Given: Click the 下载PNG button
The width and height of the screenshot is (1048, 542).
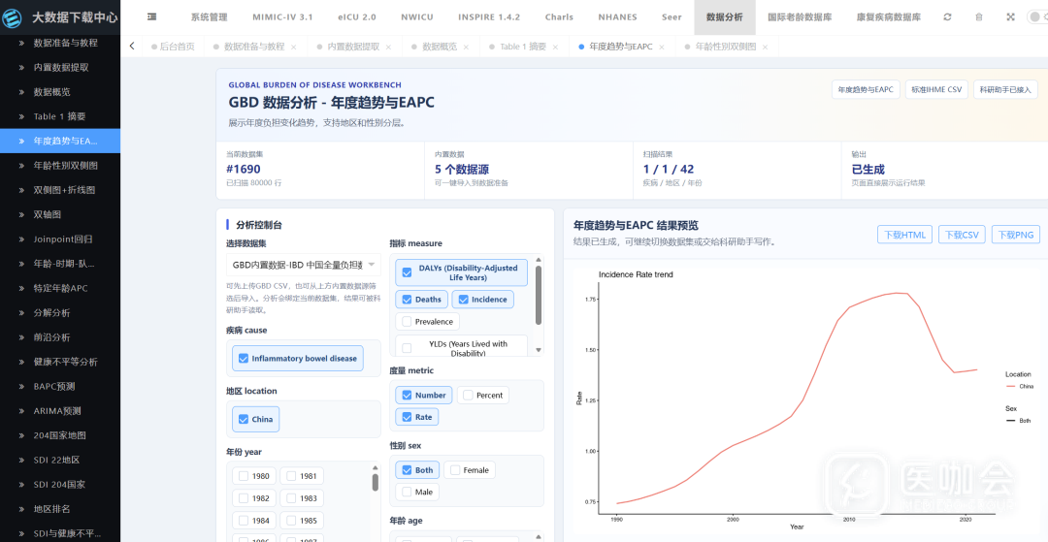Looking at the screenshot, I should coord(1016,235).
